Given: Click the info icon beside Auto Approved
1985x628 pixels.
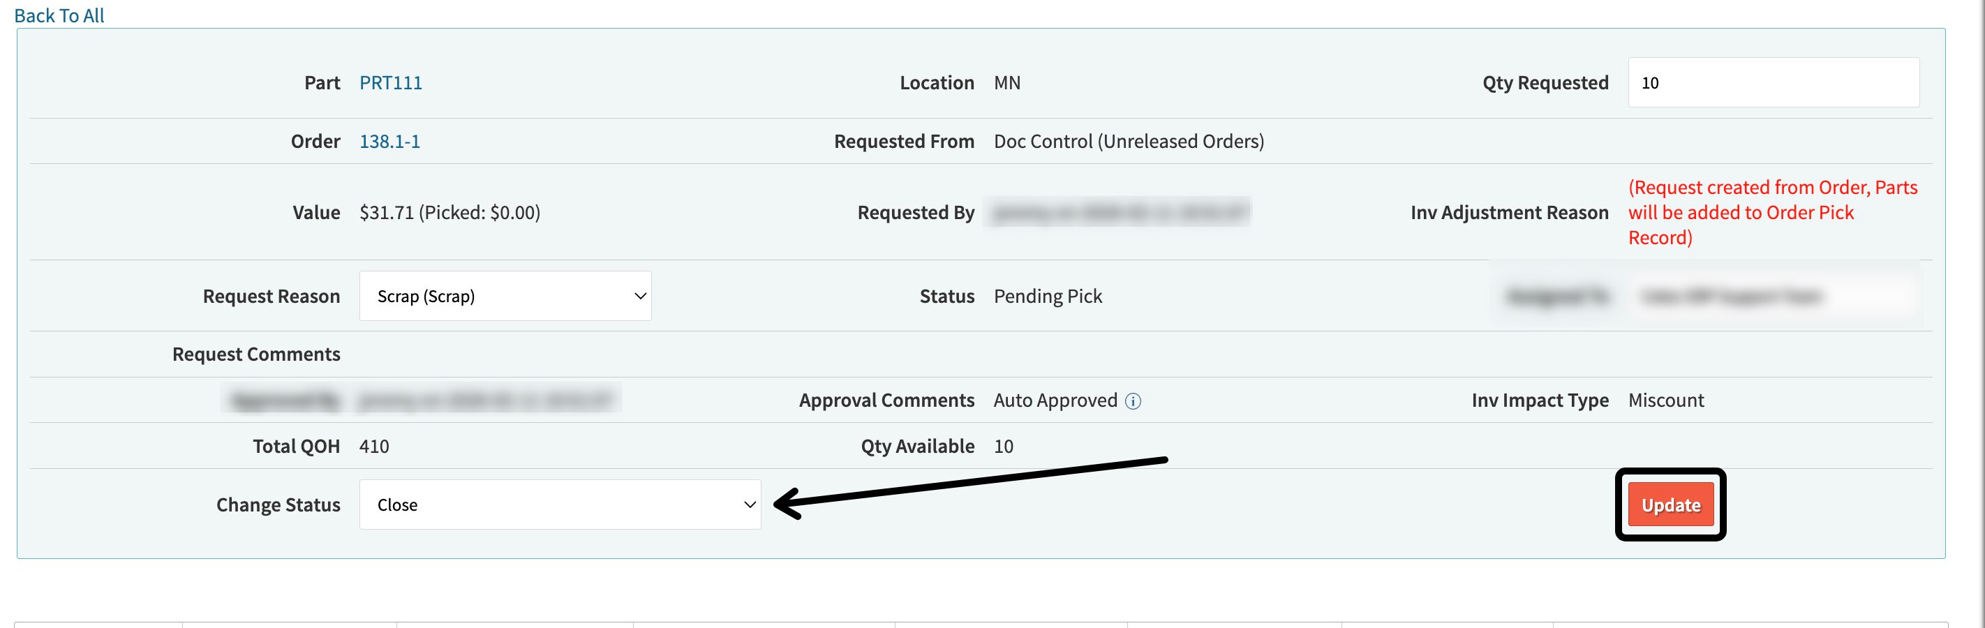Looking at the screenshot, I should click(1133, 401).
